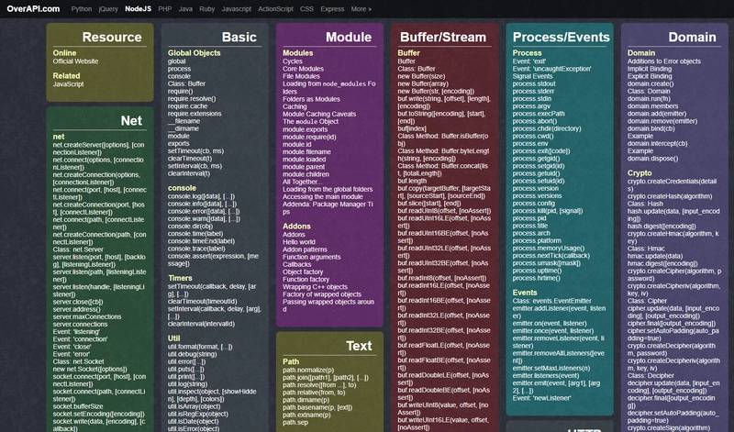Open server.maxConnections in the Net card
The height and width of the screenshot is (432, 734).
point(87,316)
